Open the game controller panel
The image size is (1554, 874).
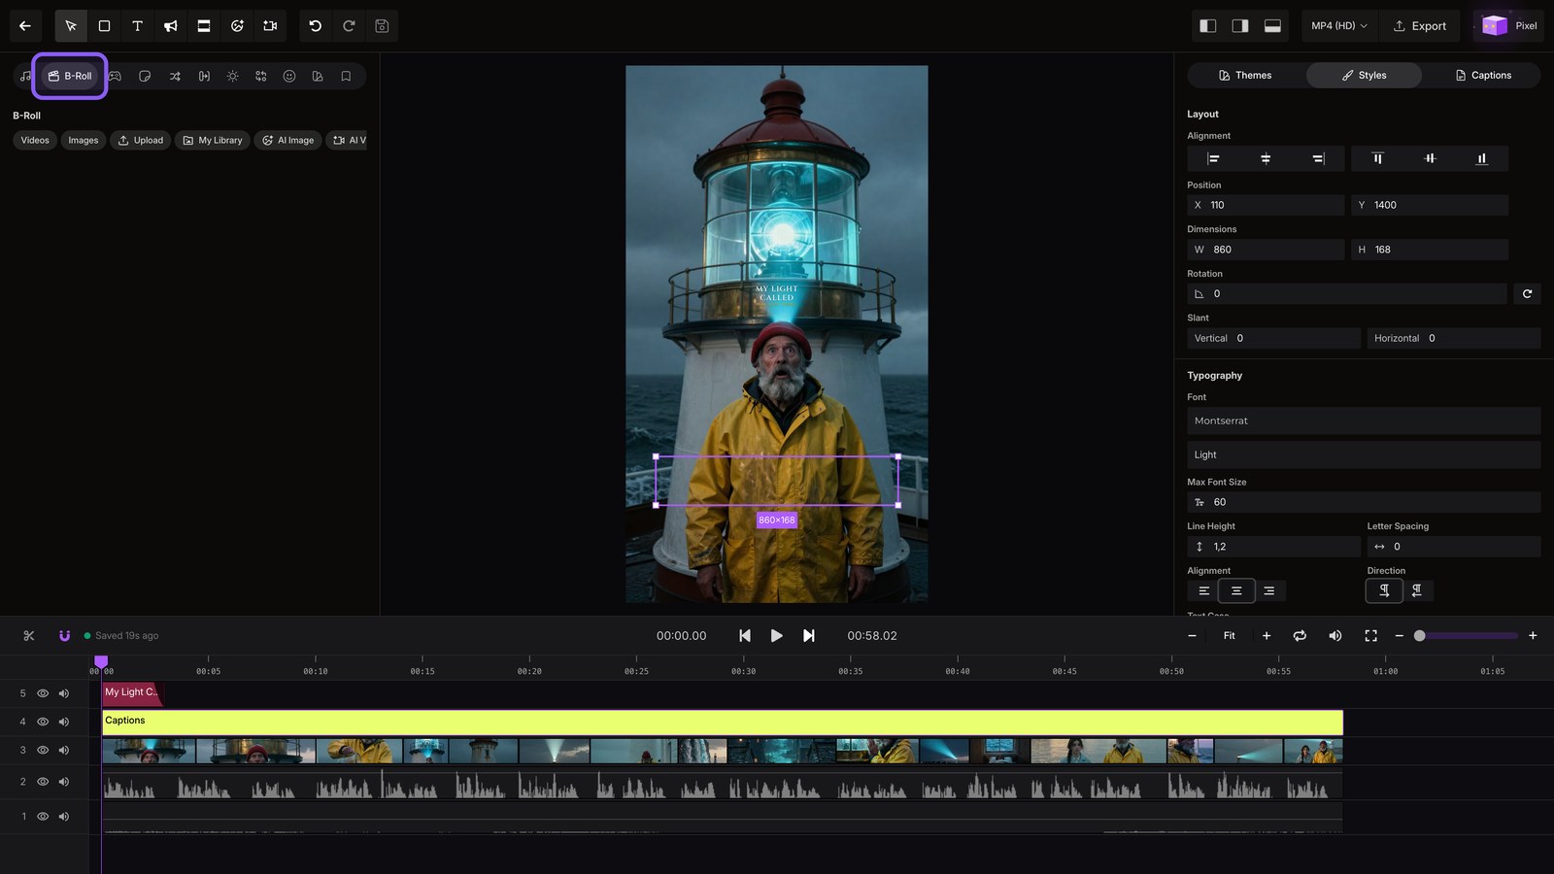coord(115,76)
